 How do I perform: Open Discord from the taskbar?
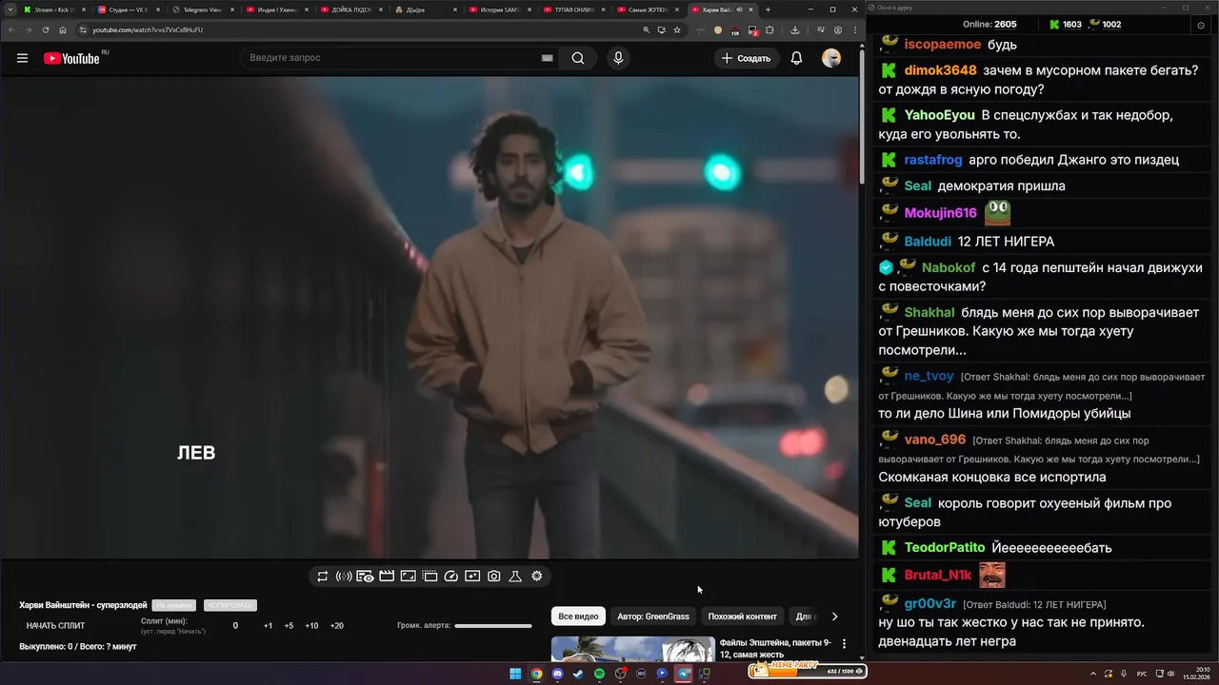[557, 674]
